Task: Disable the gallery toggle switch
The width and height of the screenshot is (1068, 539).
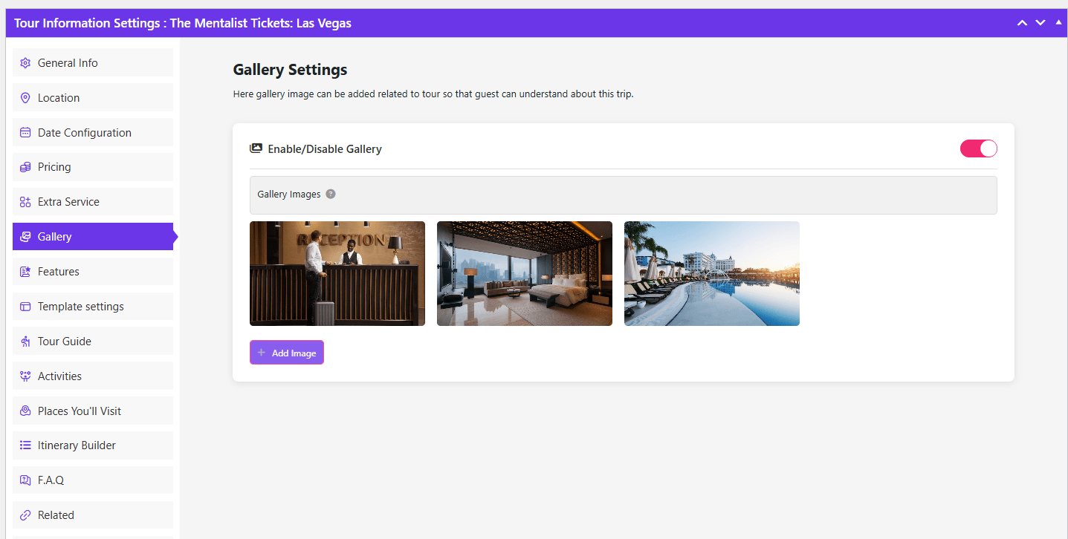Action: [978, 148]
